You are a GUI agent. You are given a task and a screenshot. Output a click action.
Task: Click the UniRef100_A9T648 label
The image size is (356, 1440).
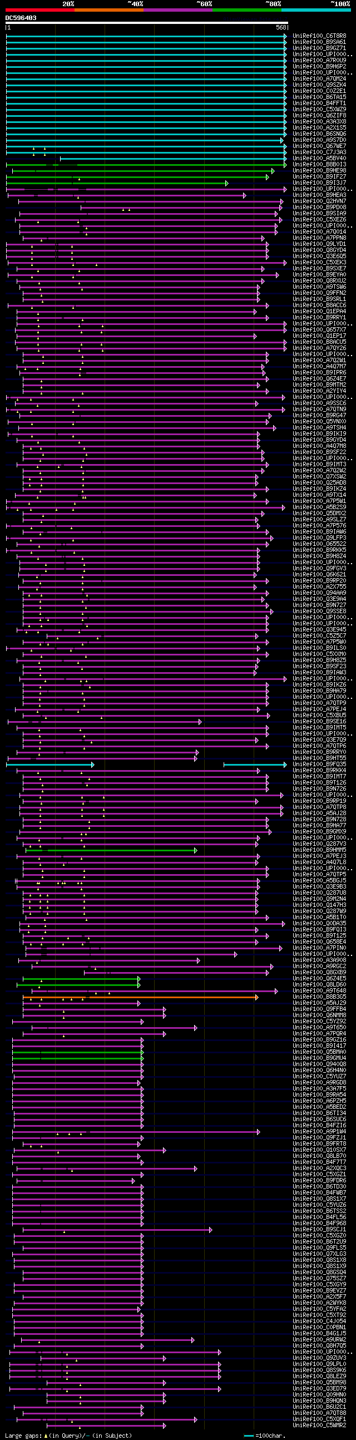[319, 991]
